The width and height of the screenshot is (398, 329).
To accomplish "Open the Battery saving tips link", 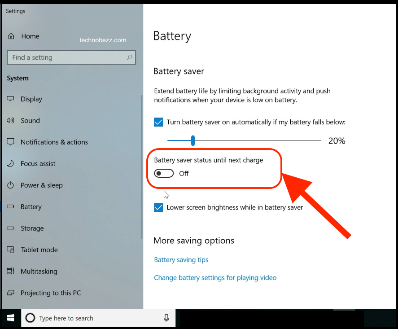I will point(181,260).
